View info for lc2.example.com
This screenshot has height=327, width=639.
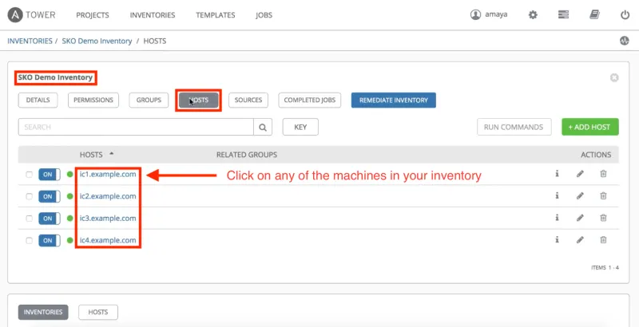click(x=557, y=195)
